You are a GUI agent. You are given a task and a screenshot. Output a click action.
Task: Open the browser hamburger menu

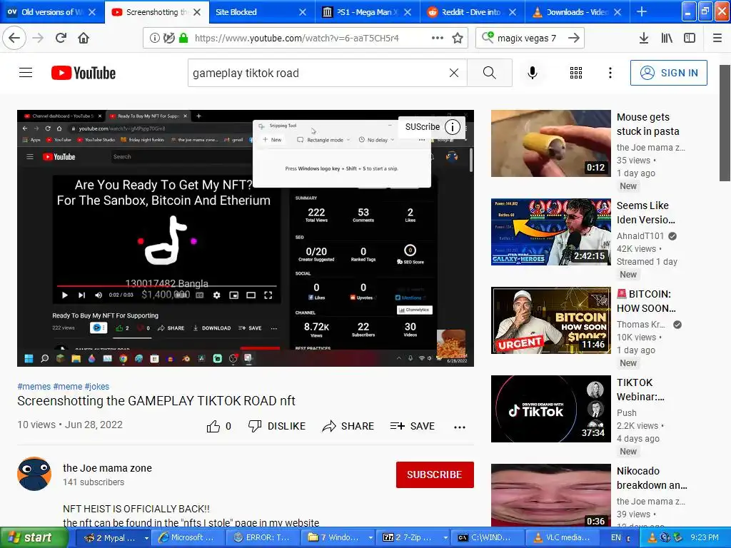click(717, 38)
